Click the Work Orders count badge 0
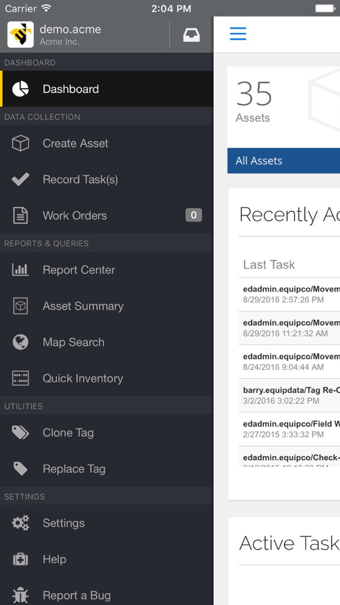Image resolution: width=340 pixels, height=605 pixels. click(x=194, y=215)
